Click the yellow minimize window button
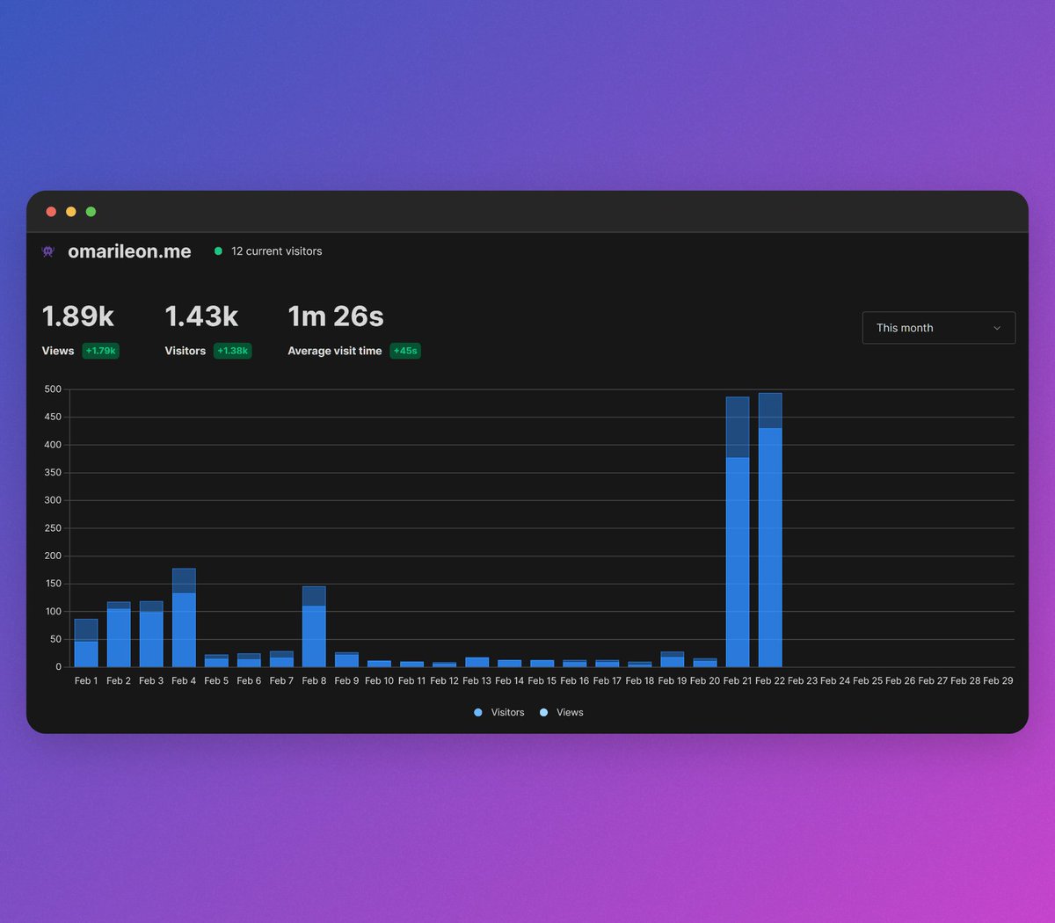This screenshot has height=923, width=1055. click(x=71, y=212)
